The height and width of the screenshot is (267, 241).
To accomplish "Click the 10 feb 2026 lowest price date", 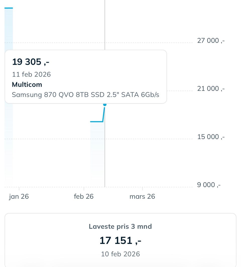I will point(120,254).
